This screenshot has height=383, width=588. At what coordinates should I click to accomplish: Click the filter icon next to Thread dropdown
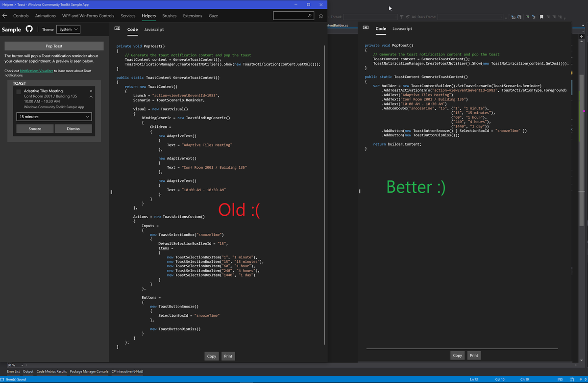tap(402, 17)
